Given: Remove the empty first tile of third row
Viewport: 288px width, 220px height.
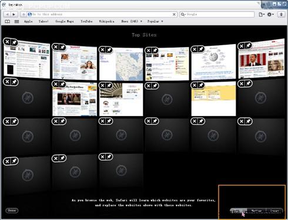Looking at the screenshot, I should coord(7,121).
